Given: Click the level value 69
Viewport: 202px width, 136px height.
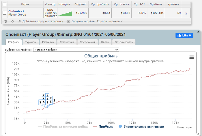Looking at the screenshot, I should 179,13.
